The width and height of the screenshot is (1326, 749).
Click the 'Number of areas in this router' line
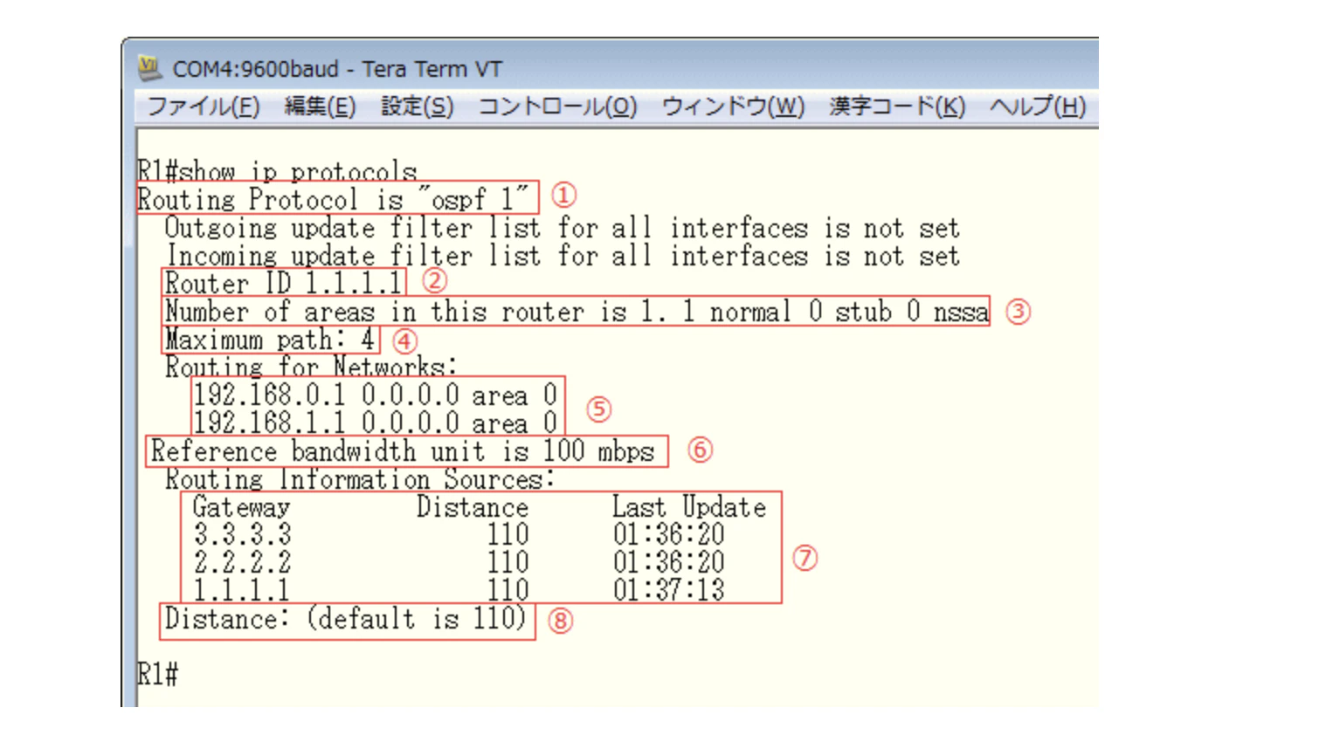(x=577, y=312)
